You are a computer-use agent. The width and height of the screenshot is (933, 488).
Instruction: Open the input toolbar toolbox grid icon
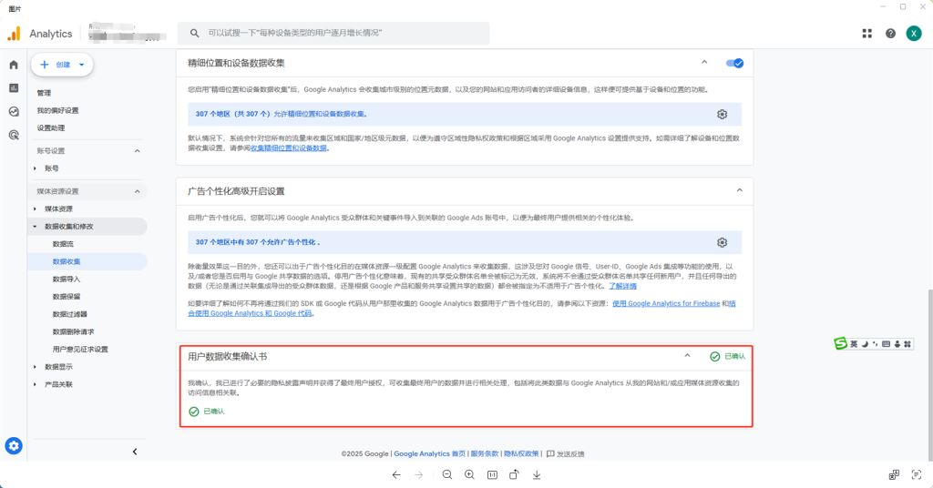click(907, 344)
